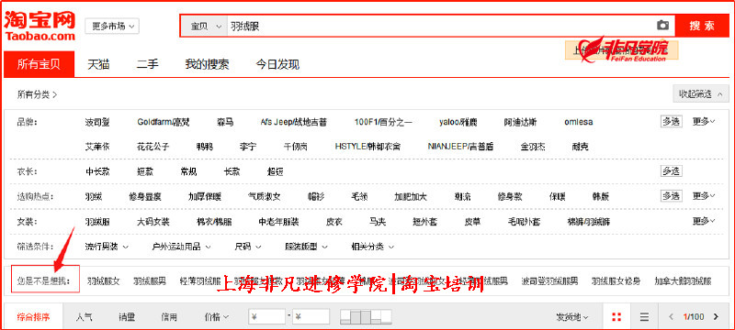Enable 多选 in the 衣长 row
Screen dimensions: 735x330
[x=672, y=171]
